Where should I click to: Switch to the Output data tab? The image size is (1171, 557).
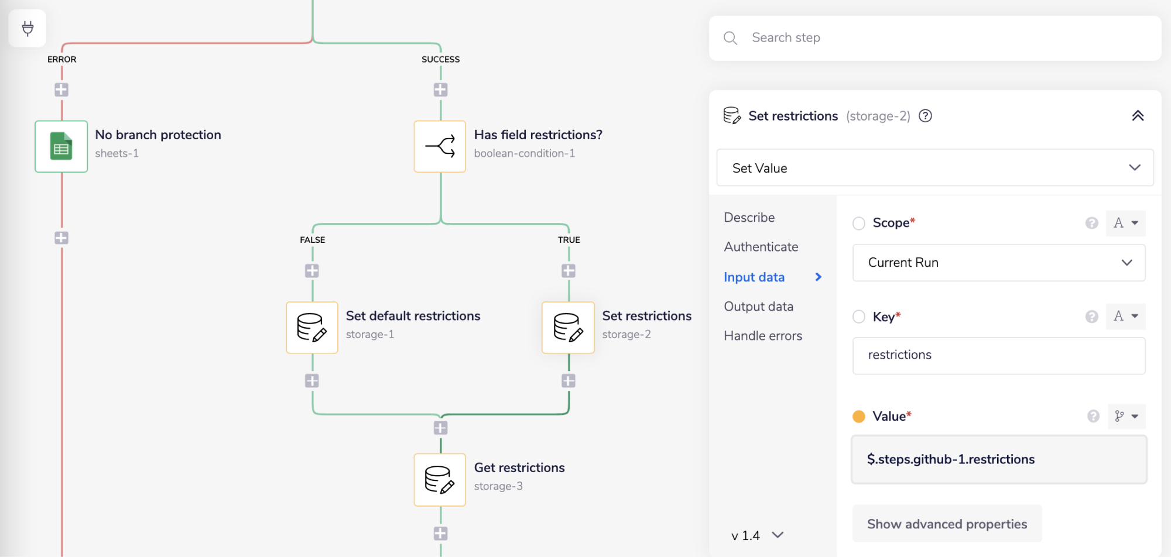click(758, 306)
